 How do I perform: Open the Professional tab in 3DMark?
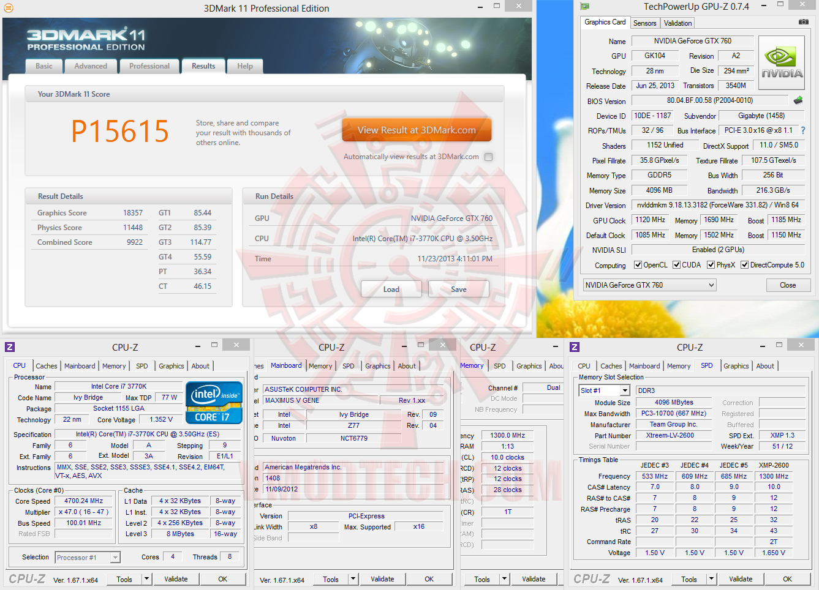(x=149, y=66)
